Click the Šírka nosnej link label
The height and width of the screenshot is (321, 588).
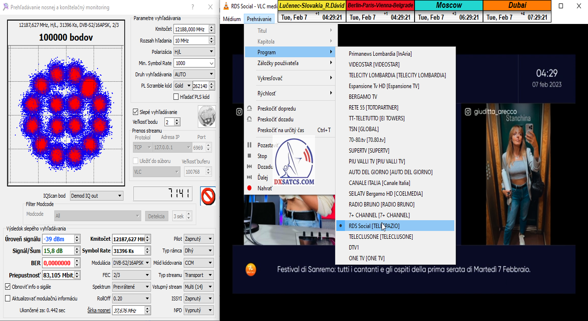click(98, 310)
